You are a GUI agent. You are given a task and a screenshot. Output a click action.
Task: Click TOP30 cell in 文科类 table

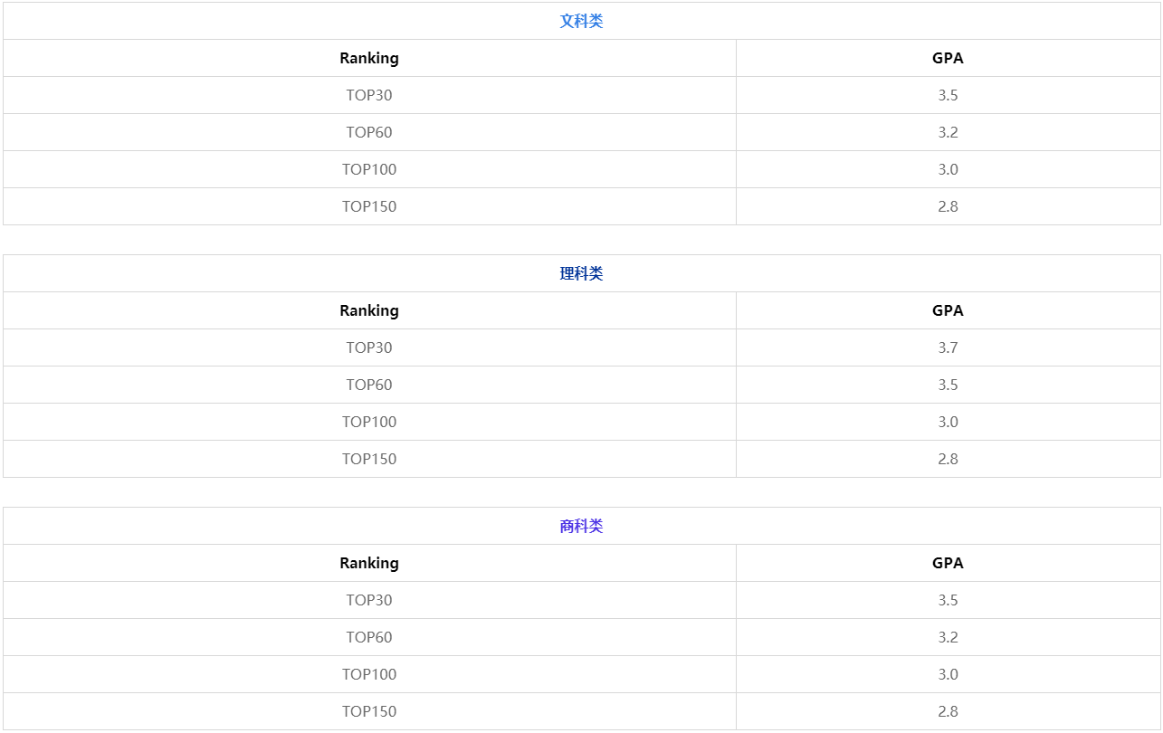[369, 95]
